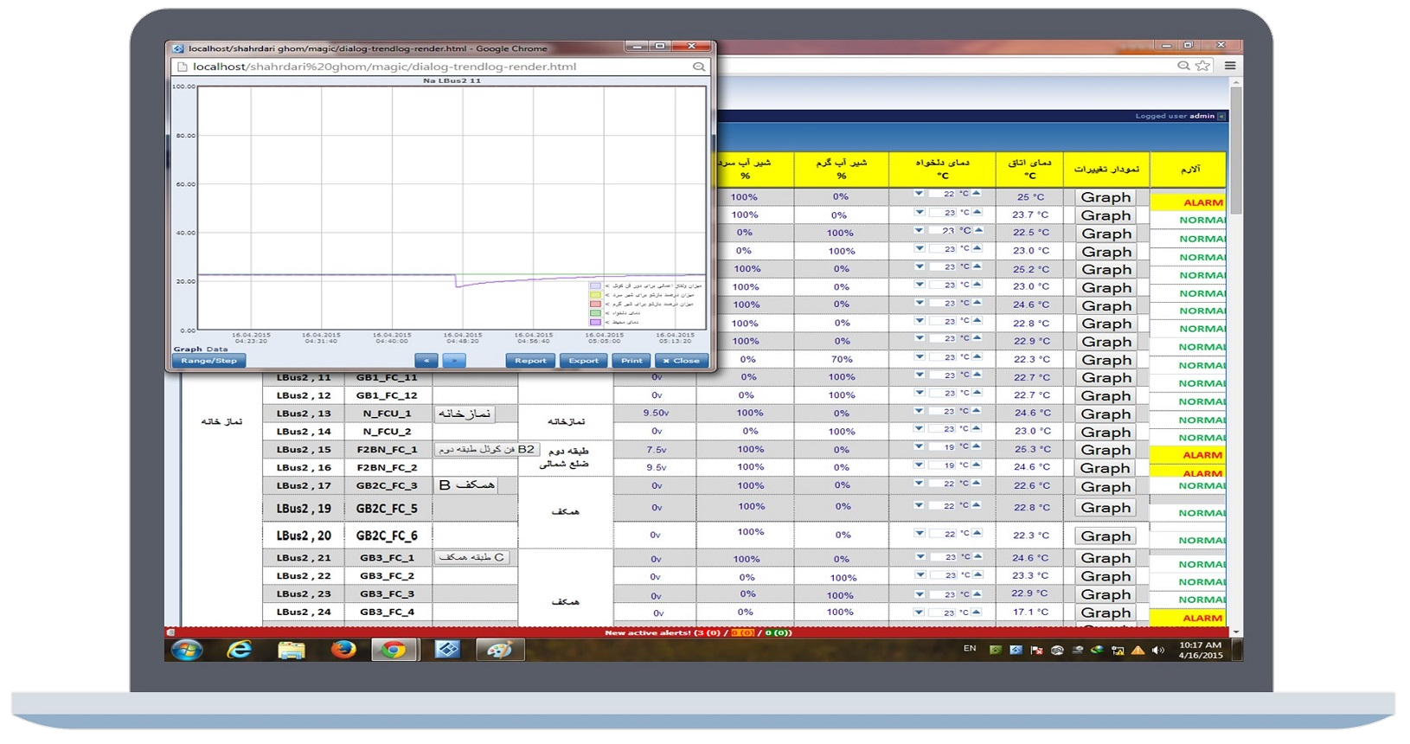Click the Report button in graph dialog

click(530, 361)
